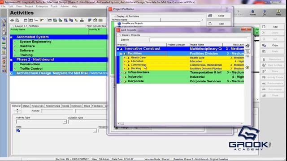Click the Activity ID field in General tab
The image size is (287, 161).
[57, 111]
